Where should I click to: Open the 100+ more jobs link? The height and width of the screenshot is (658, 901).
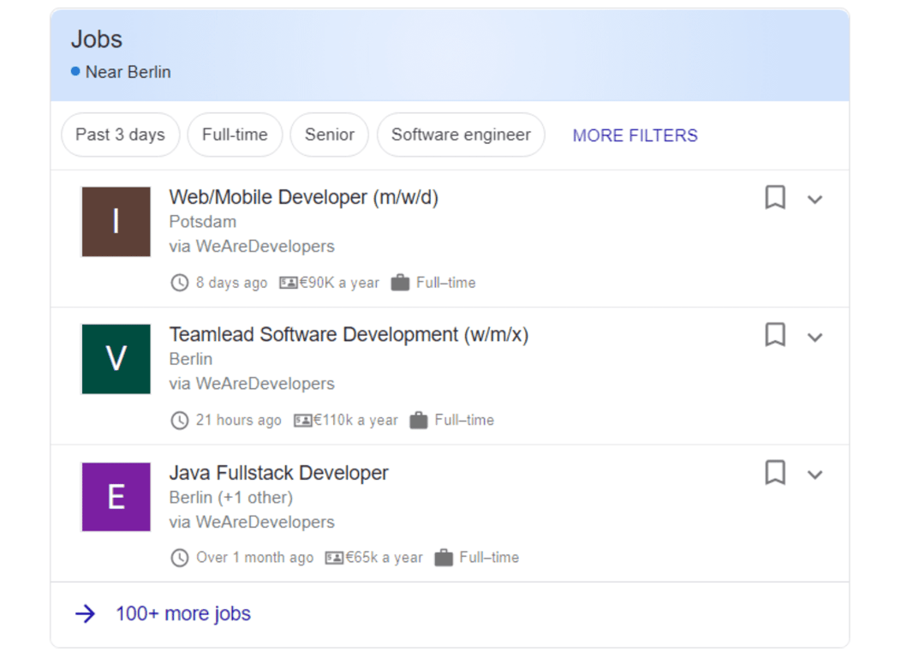(183, 613)
